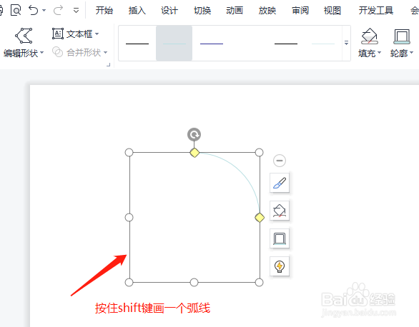This screenshot has height=327, width=419.
Task: Switch to the Animation (动画) tab
Action: pyautogui.click(x=235, y=11)
